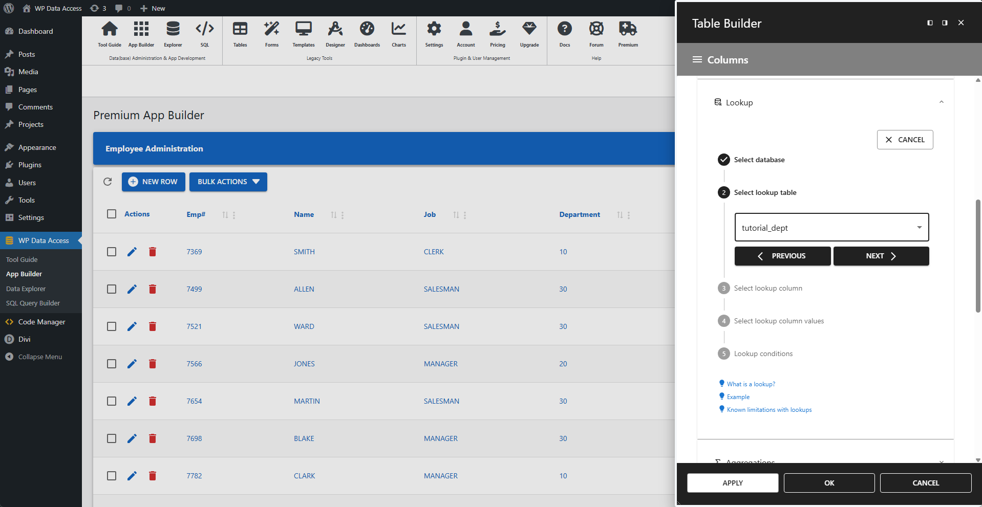Select Data Explorer in the sidebar
Screen dimensions: 982x507
point(25,289)
